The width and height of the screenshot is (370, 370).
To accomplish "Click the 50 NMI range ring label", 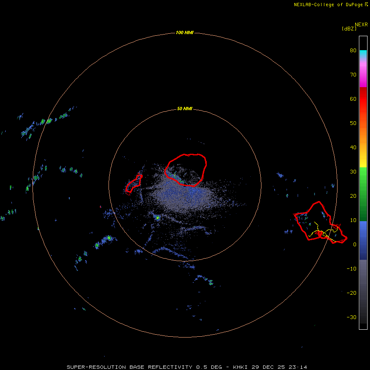I will pyautogui.click(x=185, y=109).
